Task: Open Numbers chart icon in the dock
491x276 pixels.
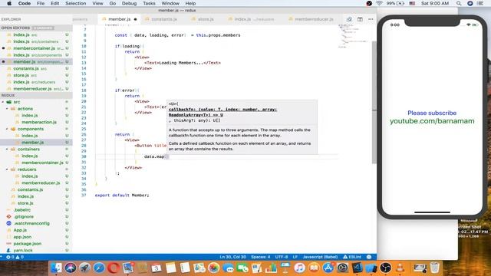Action: [271, 268]
